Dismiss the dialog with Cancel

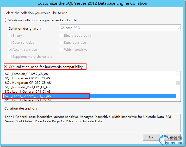pos(172,137)
